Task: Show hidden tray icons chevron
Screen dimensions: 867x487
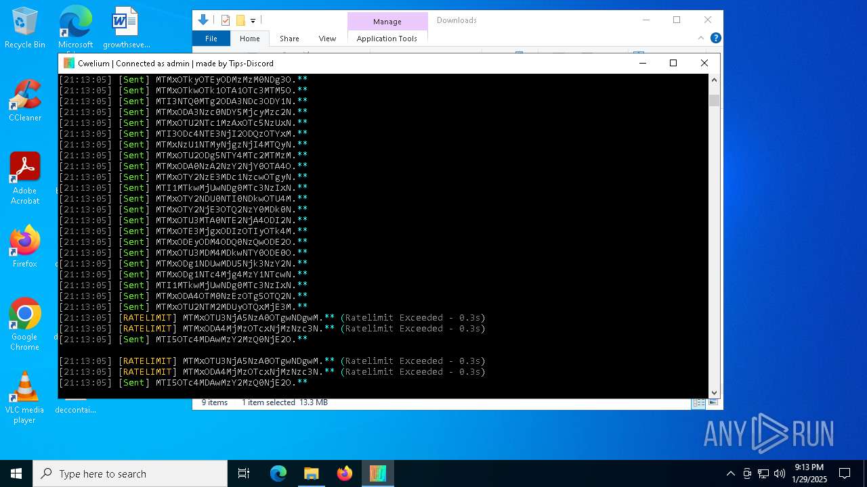Action: coord(731,473)
